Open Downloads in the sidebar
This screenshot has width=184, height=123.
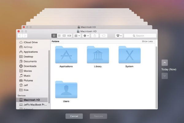(x=30, y=66)
